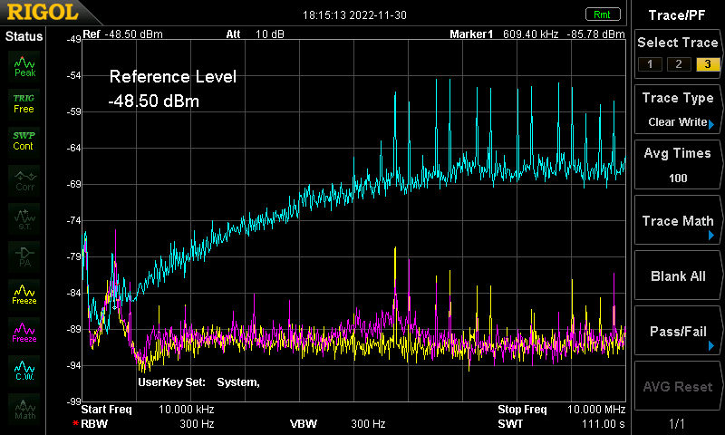Click the Marker1 point on the trace
Viewport: 725px width, 435px height.
(x=115, y=307)
